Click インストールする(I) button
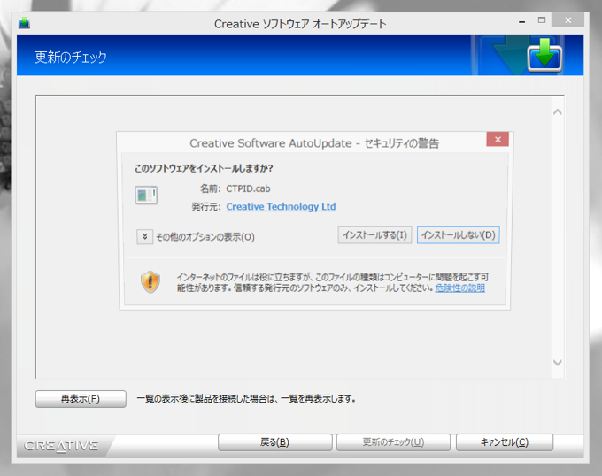The height and width of the screenshot is (476, 602). (374, 235)
